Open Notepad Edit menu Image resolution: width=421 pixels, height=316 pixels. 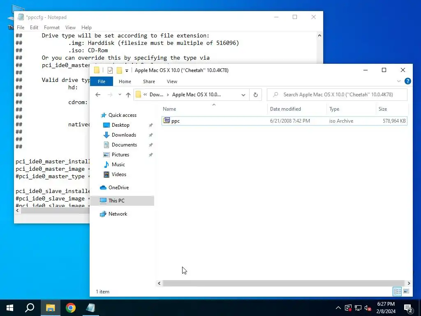(x=34, y=28)
